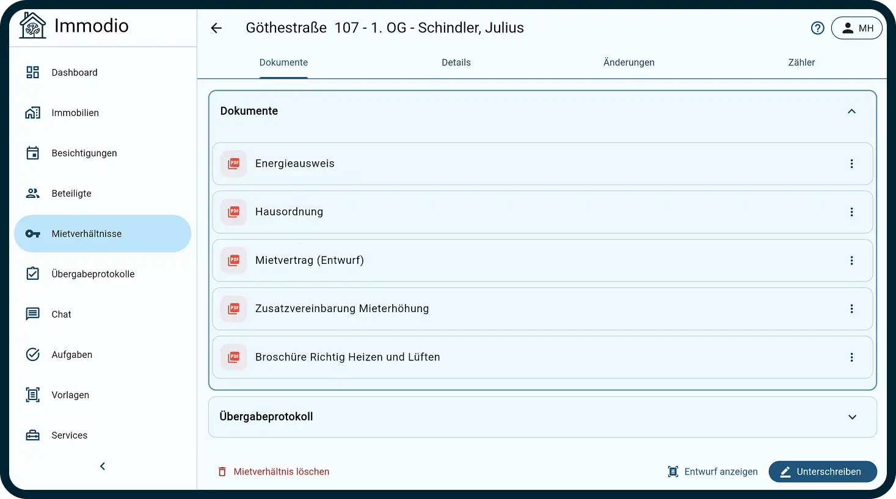This screenshot has width=896, height=499.
Task: Click the Übergabeprotokoll section header
Action: point(542,417)
